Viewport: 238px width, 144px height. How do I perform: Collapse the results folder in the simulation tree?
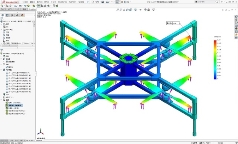pyautogui.click(x=1, y=100)
